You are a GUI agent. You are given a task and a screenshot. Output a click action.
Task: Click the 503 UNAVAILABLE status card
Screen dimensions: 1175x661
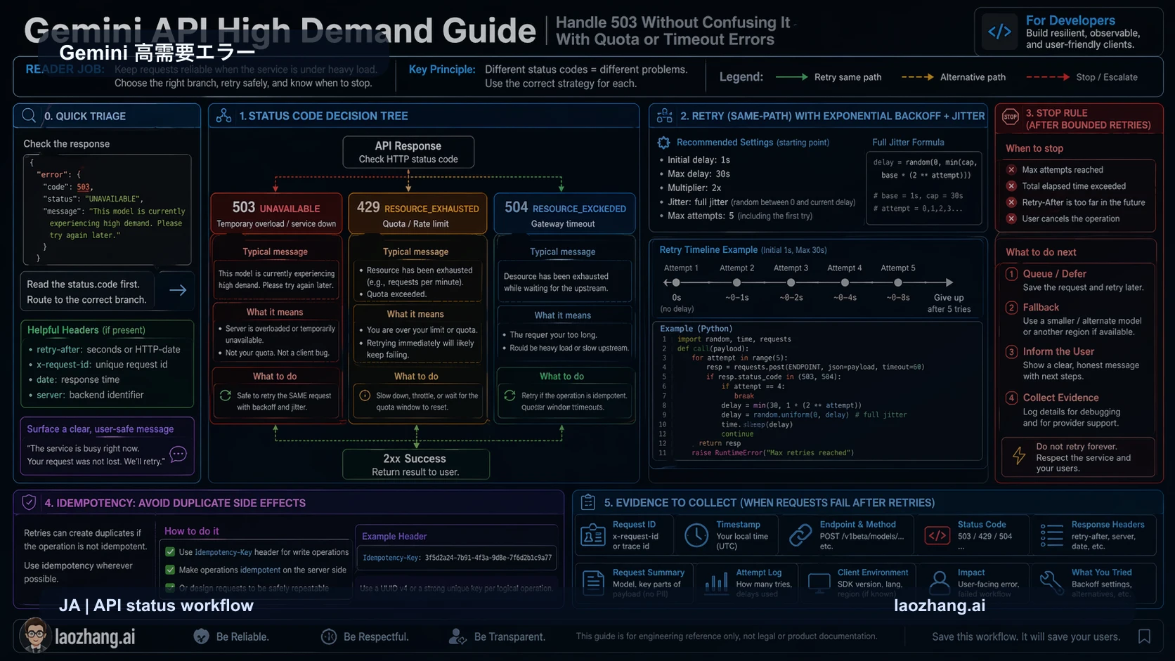coord(276,214)
